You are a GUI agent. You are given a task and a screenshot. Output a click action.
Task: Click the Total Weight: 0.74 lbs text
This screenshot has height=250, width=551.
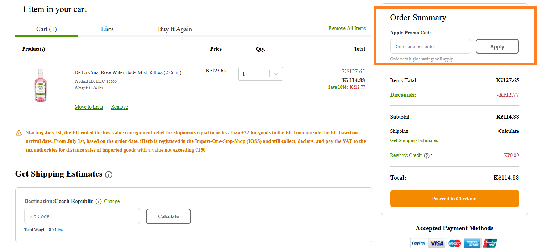click(x=43, y=230)
